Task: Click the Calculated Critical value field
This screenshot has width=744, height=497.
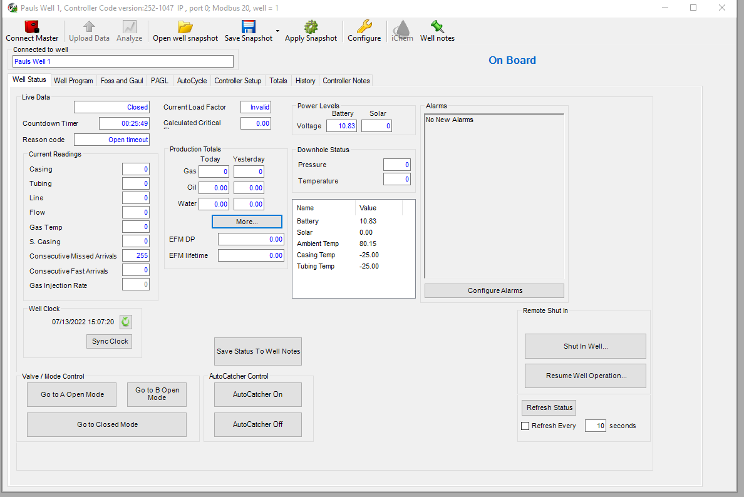Action: 256,123
